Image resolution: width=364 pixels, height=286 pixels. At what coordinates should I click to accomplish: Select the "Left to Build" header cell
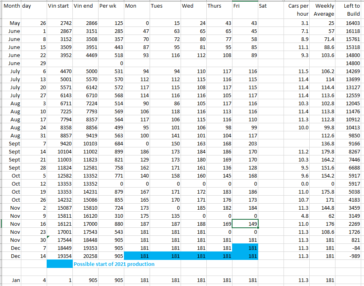click(x=352, y=10)
